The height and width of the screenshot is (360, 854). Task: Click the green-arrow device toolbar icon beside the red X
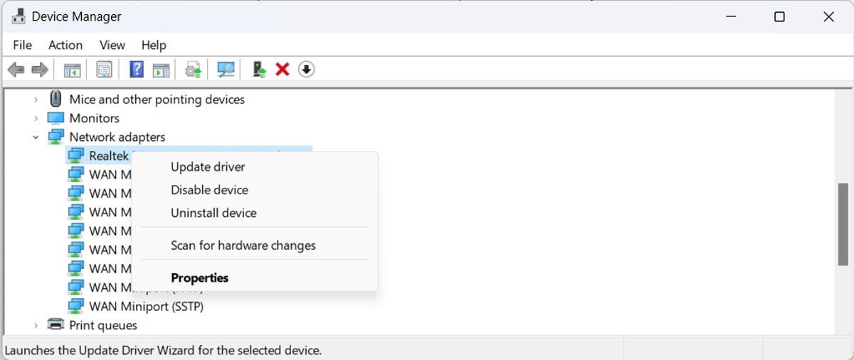coord(259,70)
